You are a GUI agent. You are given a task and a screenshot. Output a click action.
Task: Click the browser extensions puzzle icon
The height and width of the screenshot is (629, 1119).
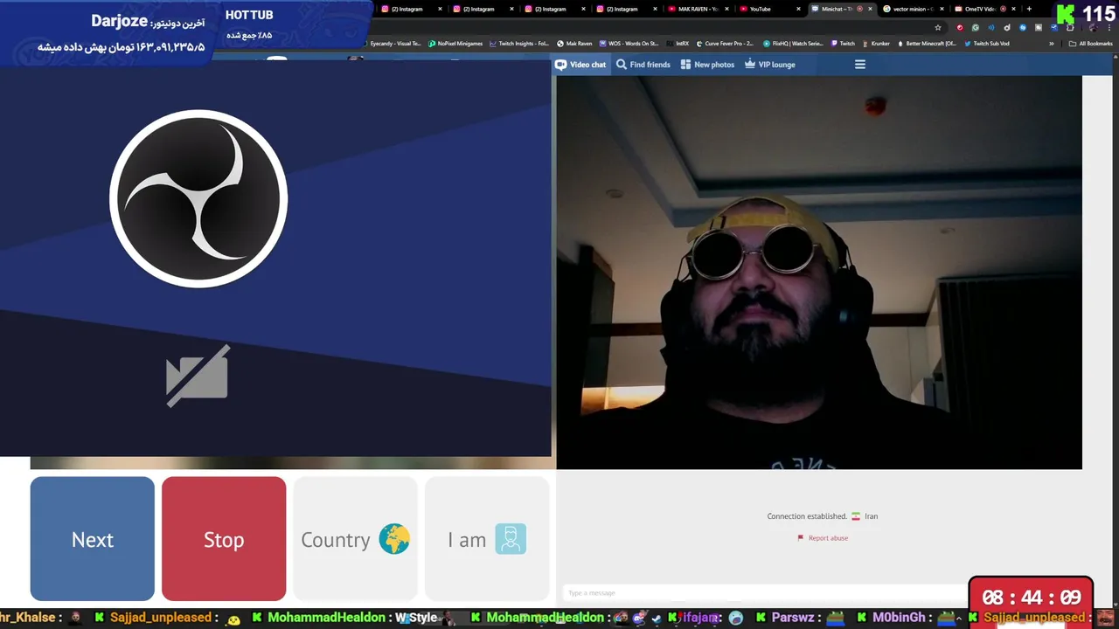click(1070, 27)
